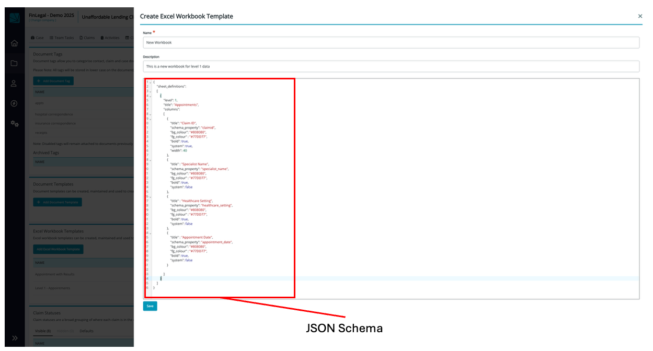653x351 pixels.
Task: Collapse the fold arrow beside the Claim ID object
Action: click(151, 119)
